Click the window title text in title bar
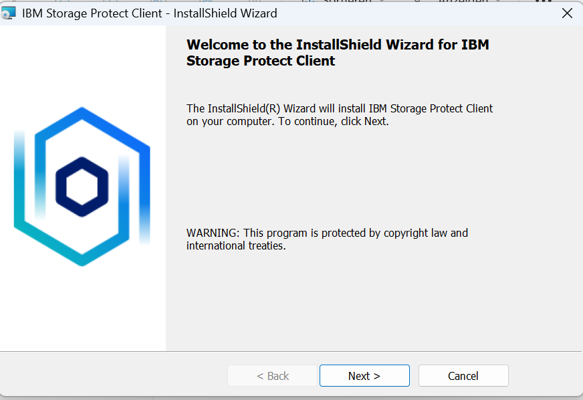 coord(149,13)
